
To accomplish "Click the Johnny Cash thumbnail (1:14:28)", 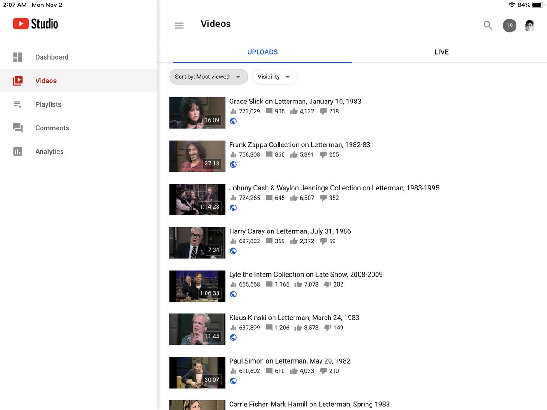I will coord(197,200).
